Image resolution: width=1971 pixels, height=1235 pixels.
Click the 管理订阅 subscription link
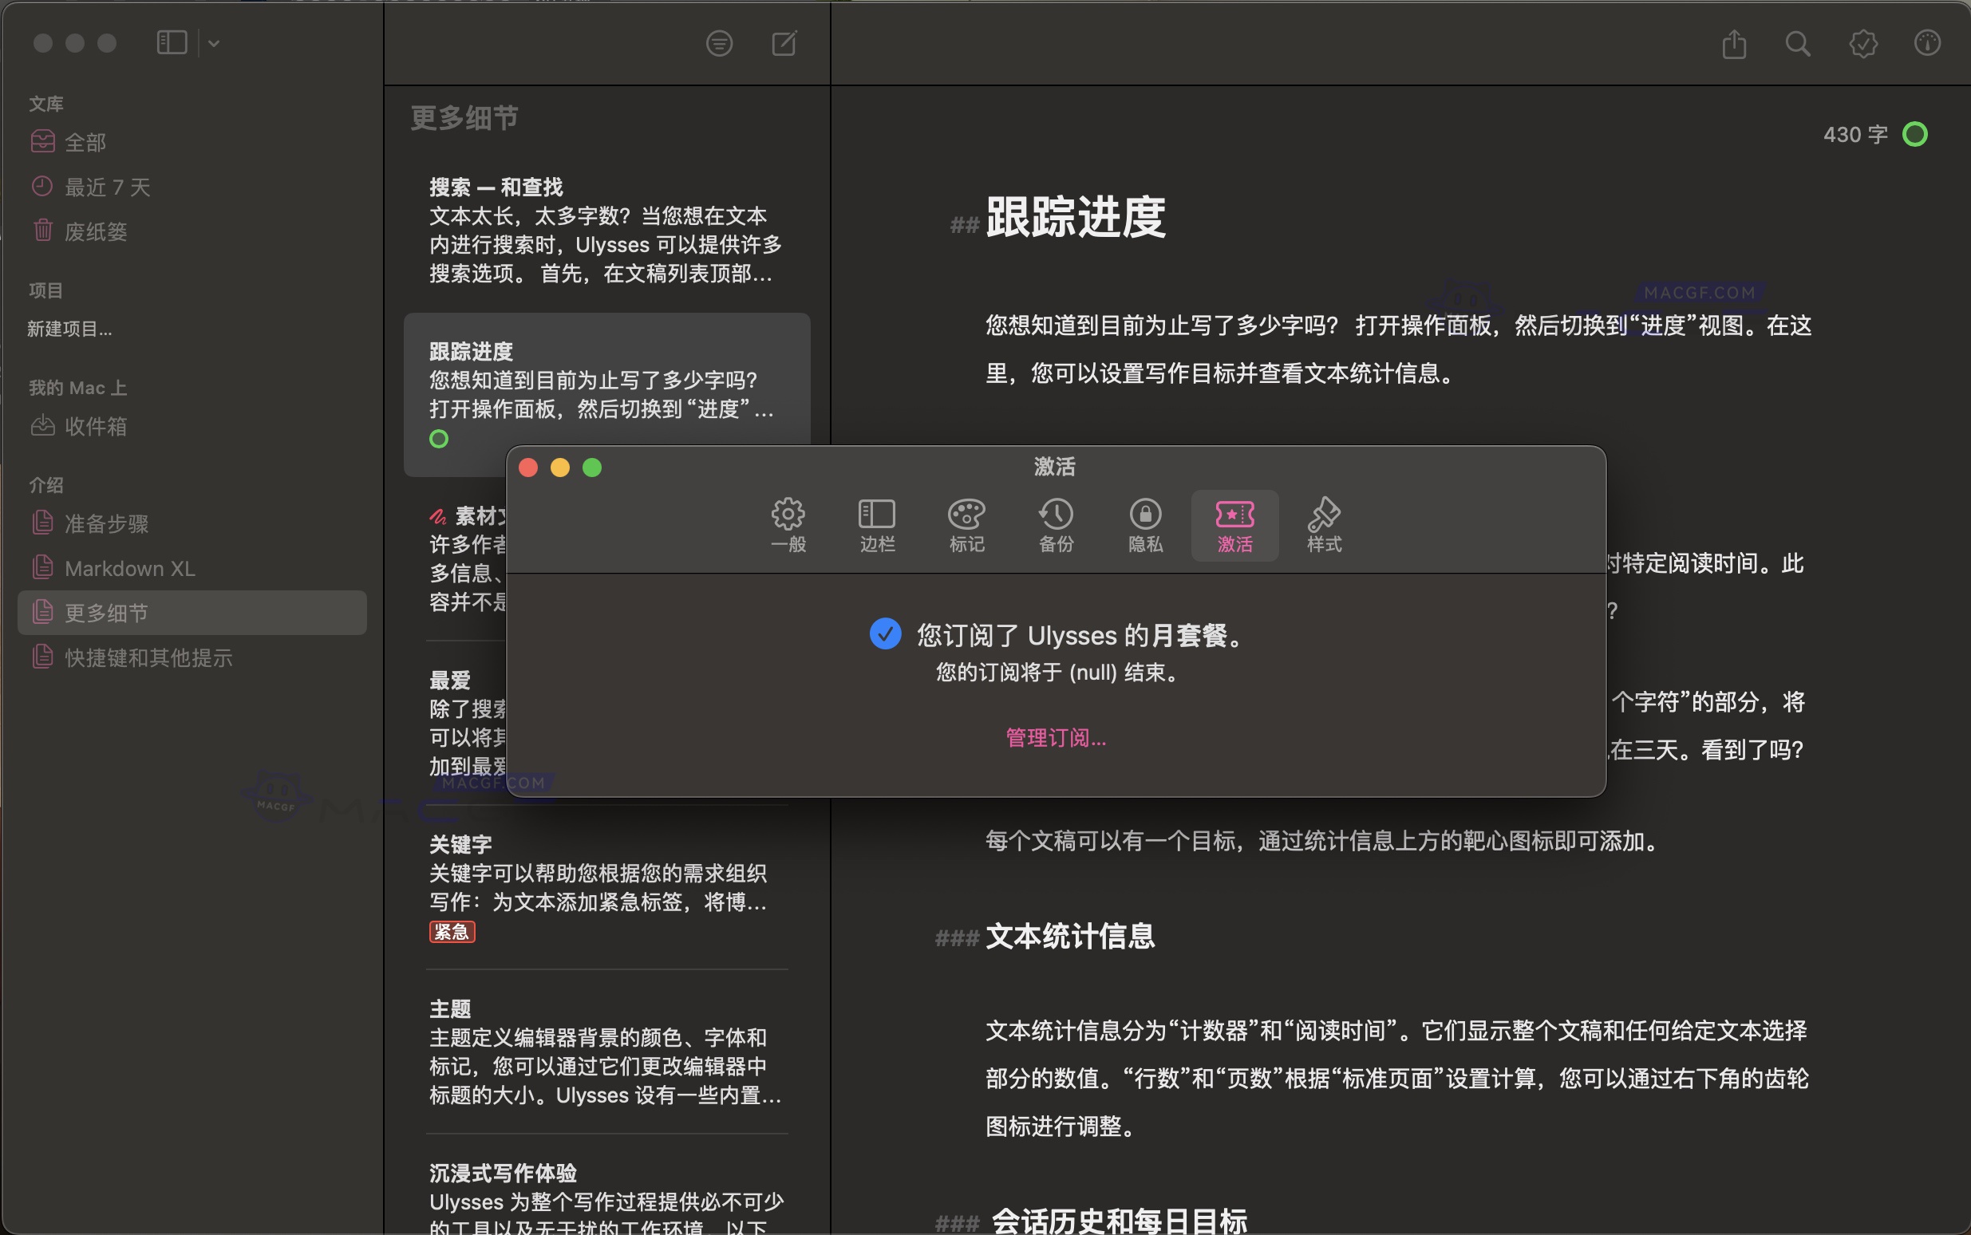tap(1054, 737)
